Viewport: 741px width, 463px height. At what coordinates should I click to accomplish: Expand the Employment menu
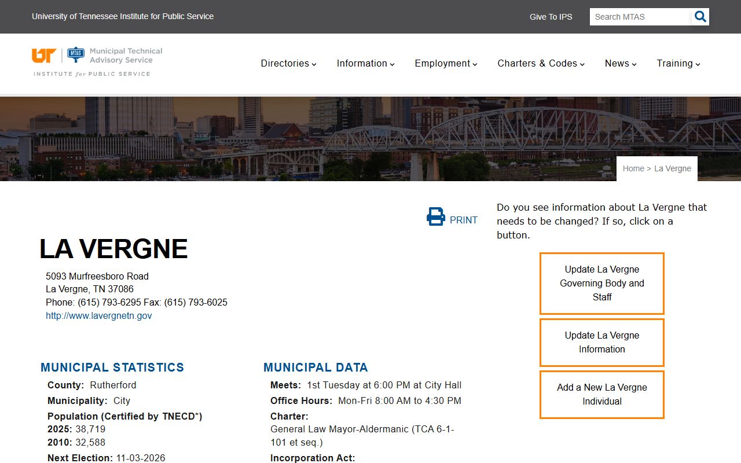pyautogui.click(x=446, y=64)
